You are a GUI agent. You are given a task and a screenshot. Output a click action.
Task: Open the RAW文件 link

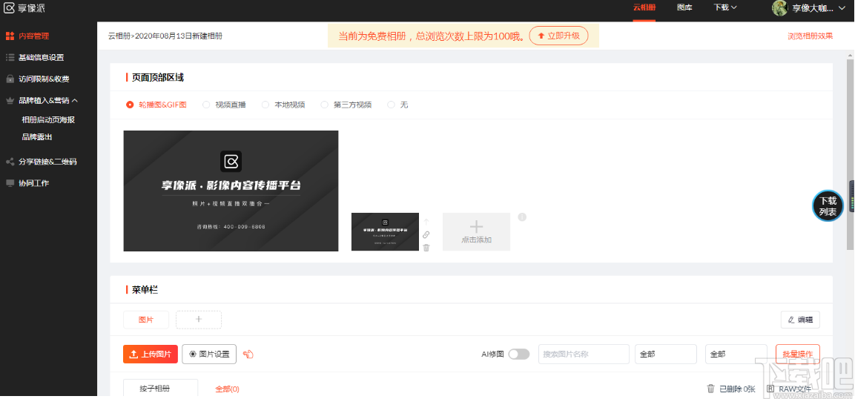788,389
